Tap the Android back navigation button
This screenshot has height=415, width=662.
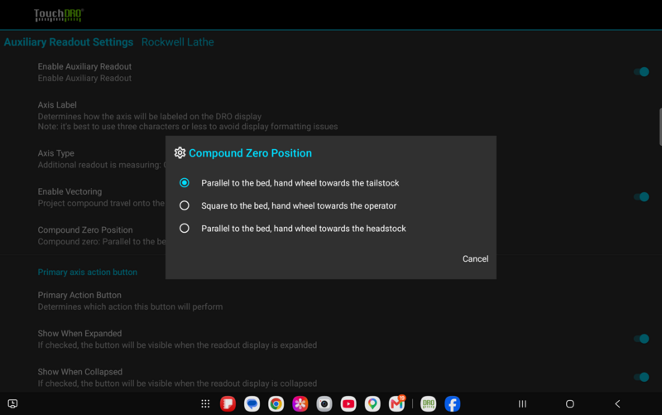[x=617, y=404]
